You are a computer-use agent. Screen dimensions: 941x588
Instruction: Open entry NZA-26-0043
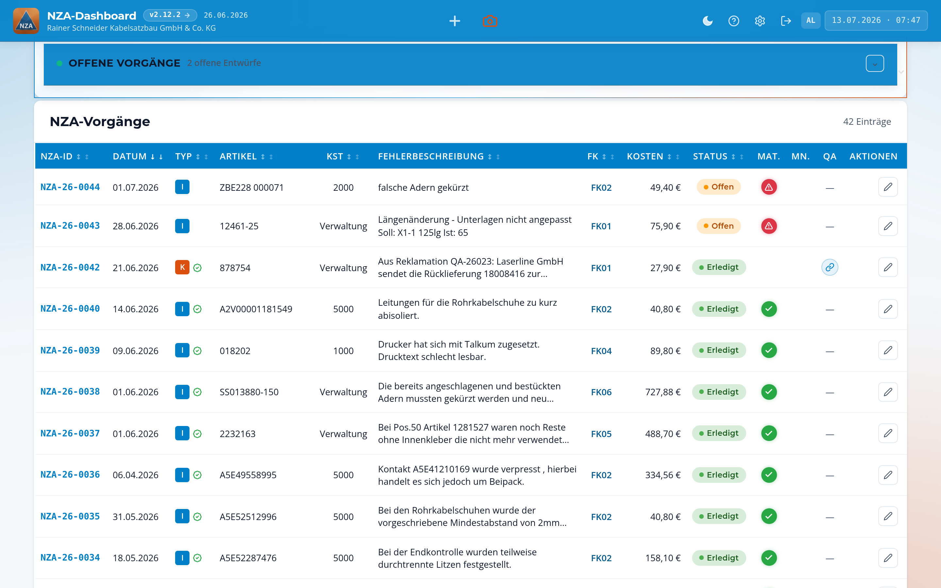70,225
